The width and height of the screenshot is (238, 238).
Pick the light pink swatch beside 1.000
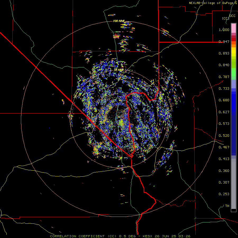[x=234, y=28]
